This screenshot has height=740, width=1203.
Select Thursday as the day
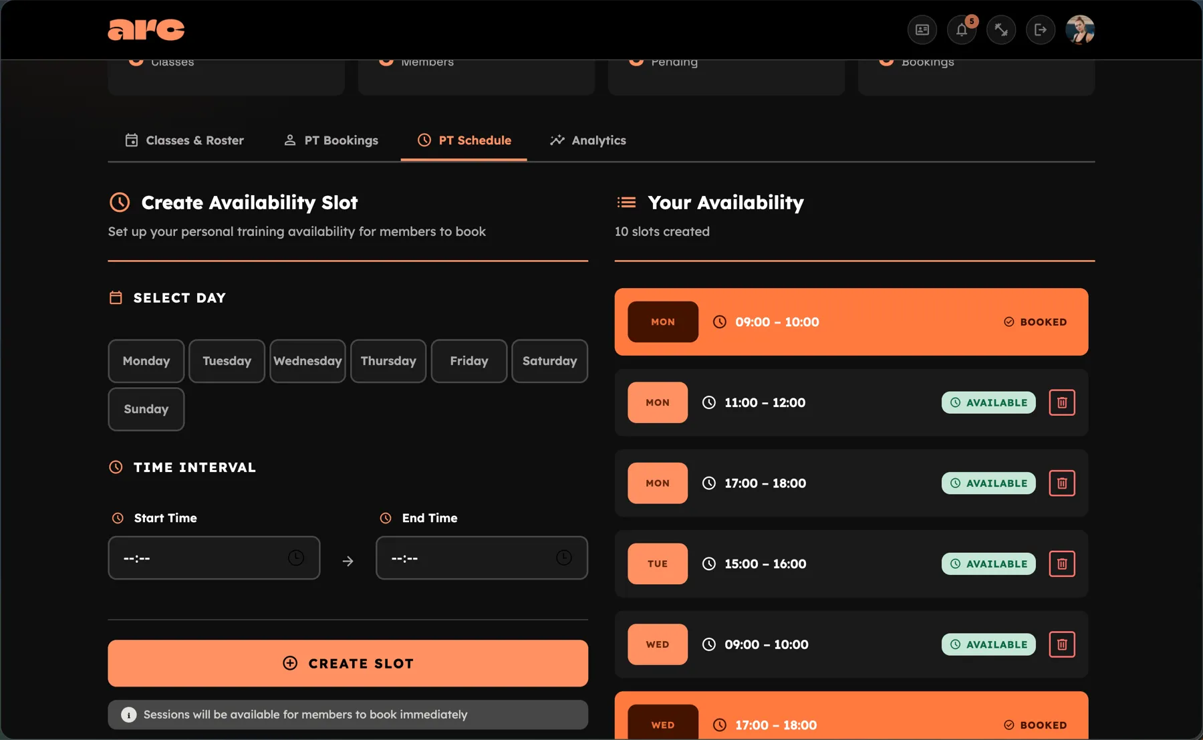[x=388, y=361]
